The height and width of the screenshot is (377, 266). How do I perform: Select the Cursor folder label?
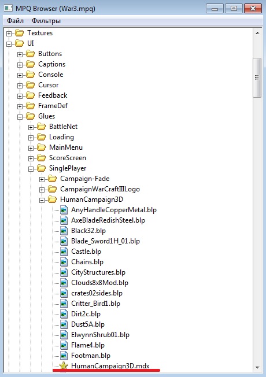tap(49, 85)
